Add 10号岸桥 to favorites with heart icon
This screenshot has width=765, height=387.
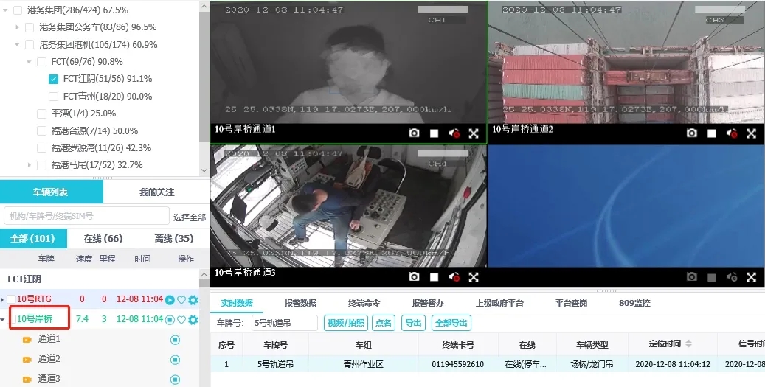point(181,320)
